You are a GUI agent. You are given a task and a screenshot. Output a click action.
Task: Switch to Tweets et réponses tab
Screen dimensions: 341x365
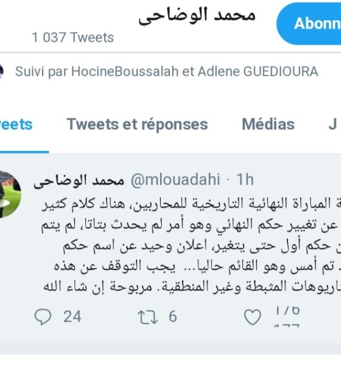(137, 124)
